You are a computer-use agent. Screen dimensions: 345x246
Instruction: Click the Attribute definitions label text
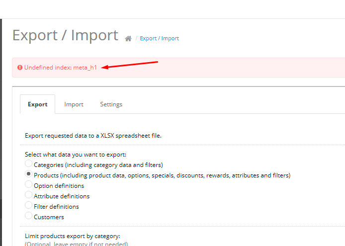coord(62,196)
